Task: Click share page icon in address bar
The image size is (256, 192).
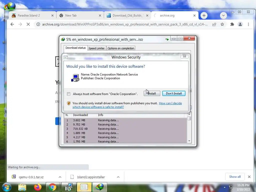Action: [214, 24]
